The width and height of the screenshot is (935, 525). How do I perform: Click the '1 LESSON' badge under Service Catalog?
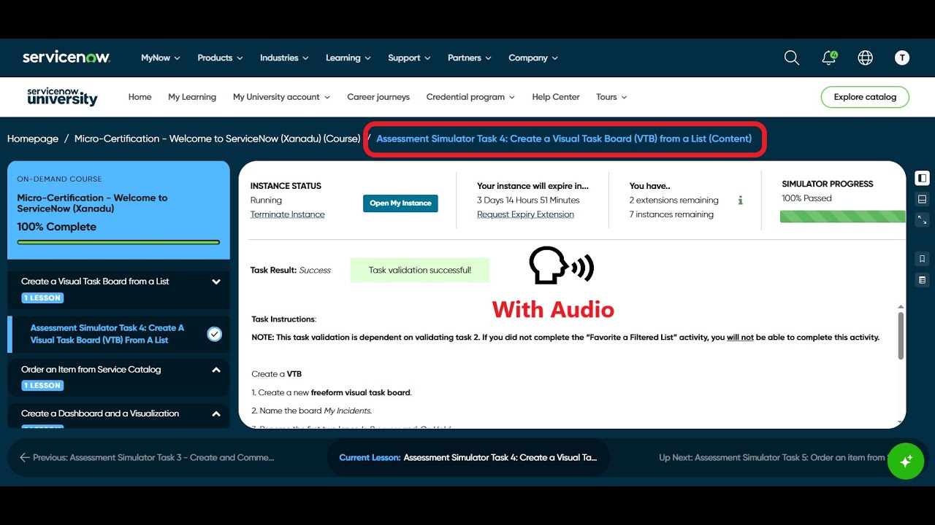tap(42, 386)
